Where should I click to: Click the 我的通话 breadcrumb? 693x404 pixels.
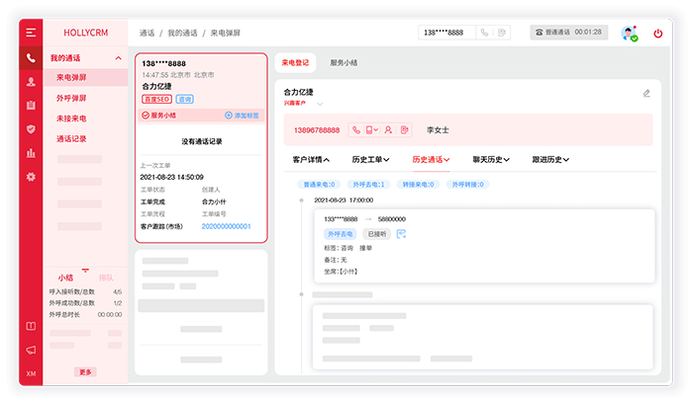click(182, 33)
